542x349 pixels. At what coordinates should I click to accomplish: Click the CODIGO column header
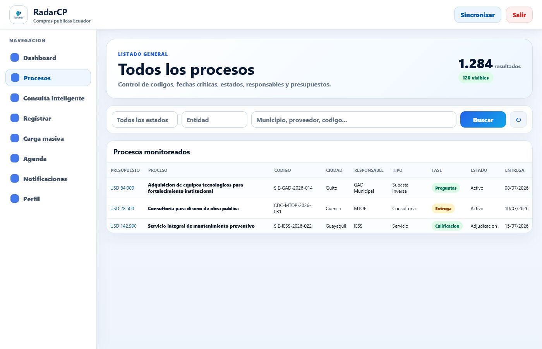282,170
